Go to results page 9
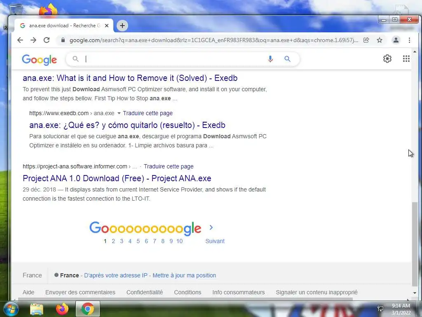Viewport: 422px width, 317px height. coord(171,241)
